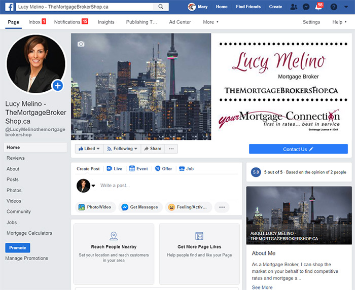Screen dimensions: 355x290
Task: Open the Insights tab
Action: pyautogui.click(x=106, y=22)
